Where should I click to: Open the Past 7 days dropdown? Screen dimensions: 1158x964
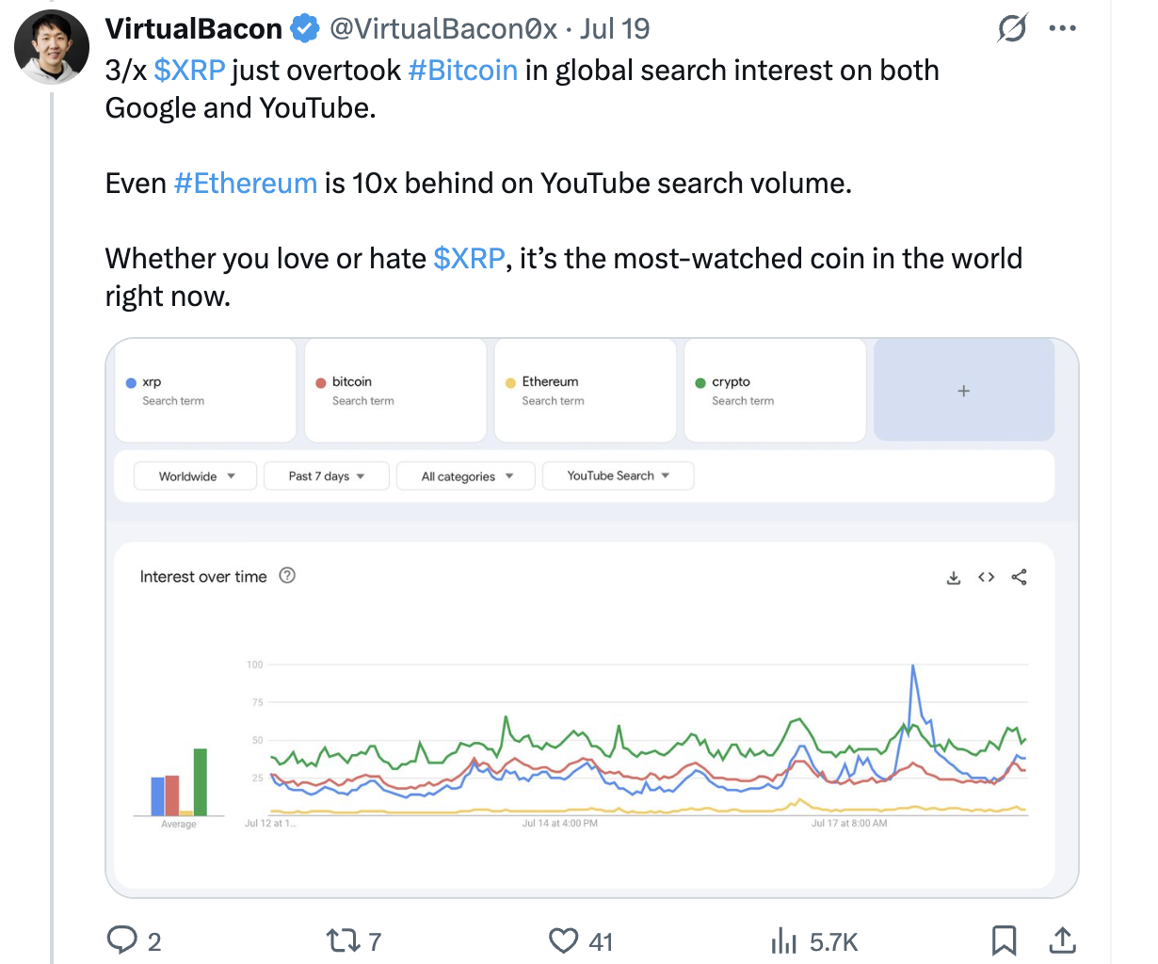coord(327,476)
